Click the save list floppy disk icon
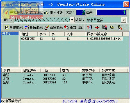The width and height of the screenshot is (130, 103). point(105,27)
